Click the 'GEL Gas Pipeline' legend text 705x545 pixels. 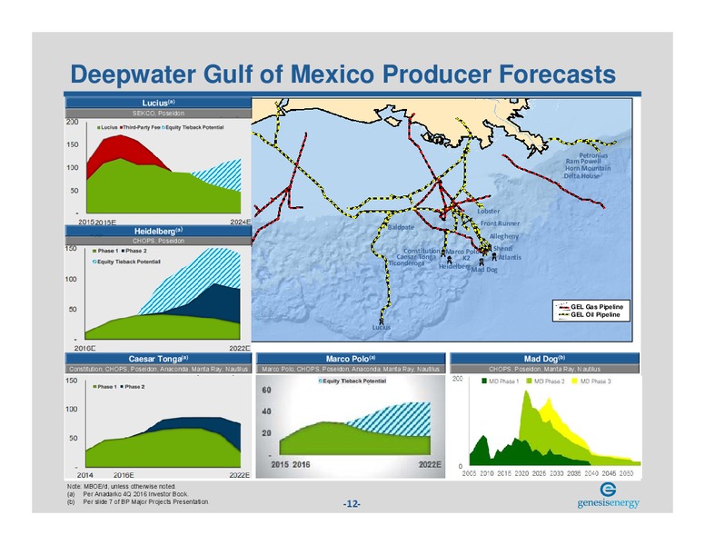tap(597, 307)
